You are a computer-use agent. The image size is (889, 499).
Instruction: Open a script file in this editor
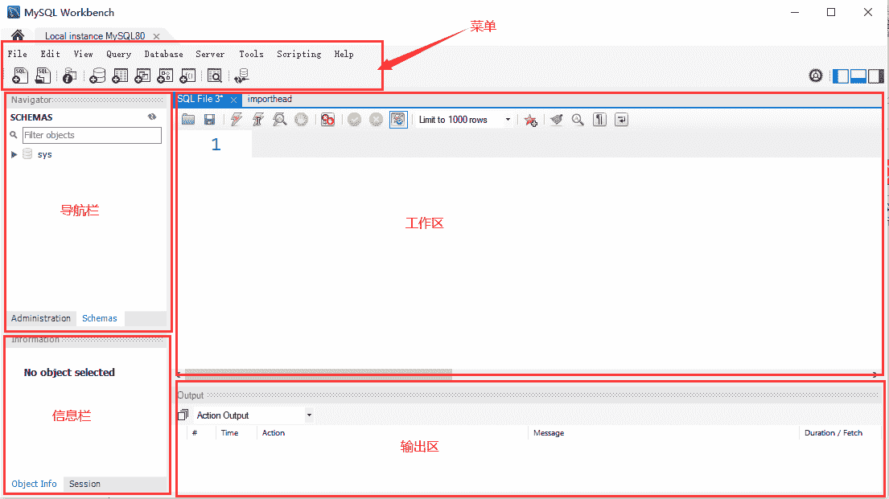tap(188, 120)
